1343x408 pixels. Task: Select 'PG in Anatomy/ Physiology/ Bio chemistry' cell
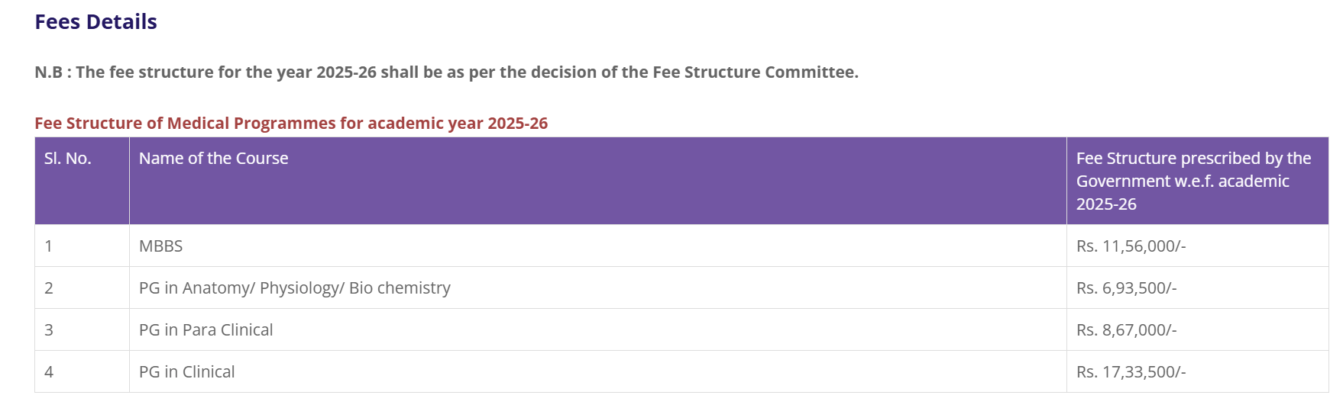click(x=294, y=288)
